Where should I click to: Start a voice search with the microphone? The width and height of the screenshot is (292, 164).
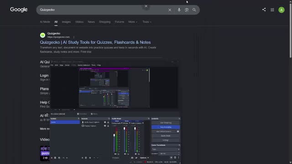179,10
